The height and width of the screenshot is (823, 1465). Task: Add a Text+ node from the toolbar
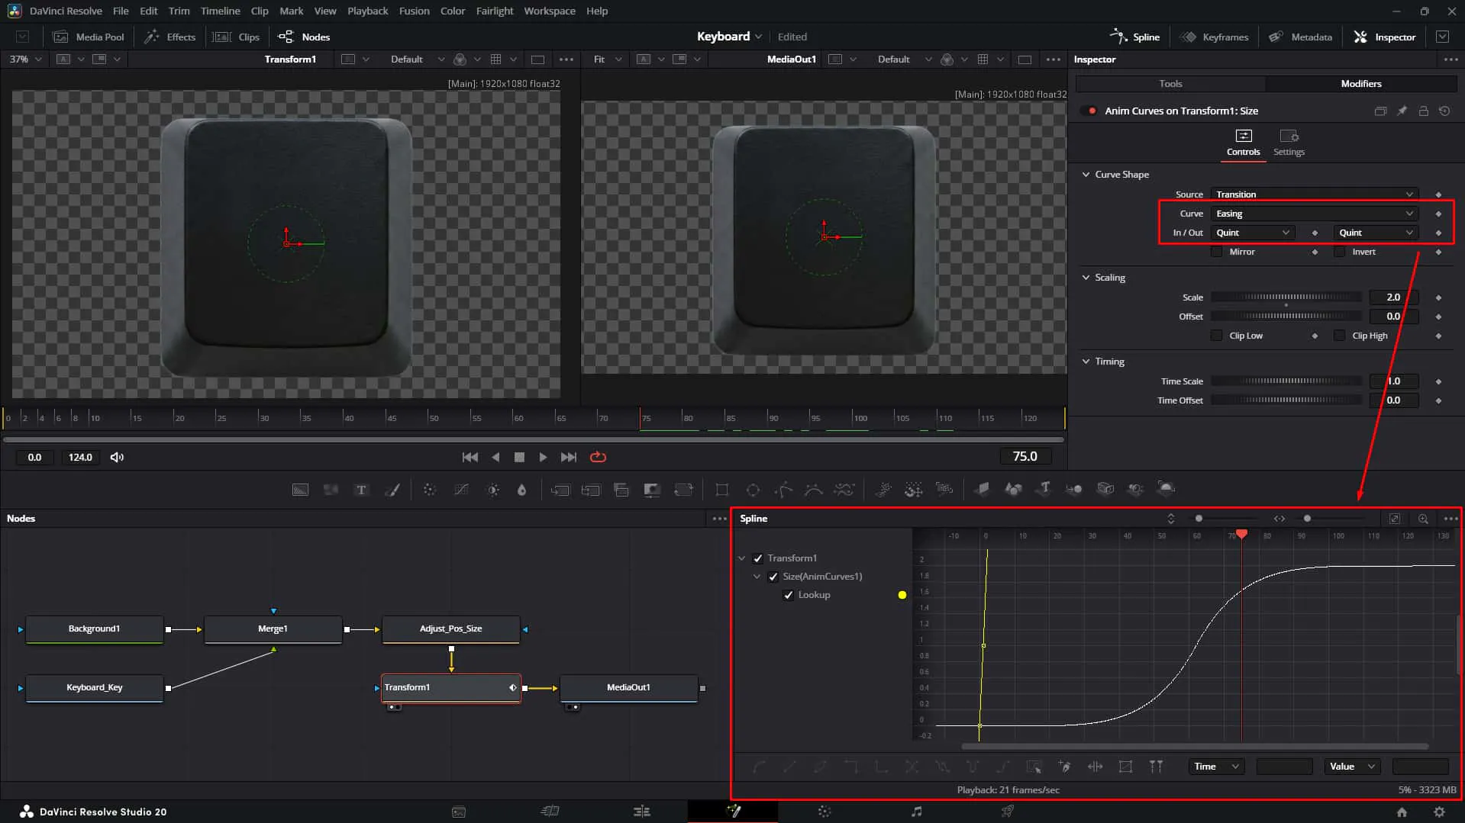[361, 490]
